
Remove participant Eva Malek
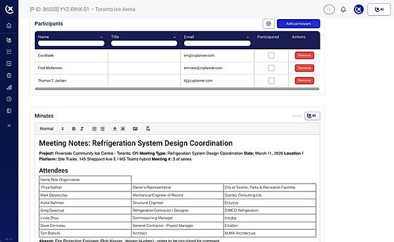(x=305, y=55)
